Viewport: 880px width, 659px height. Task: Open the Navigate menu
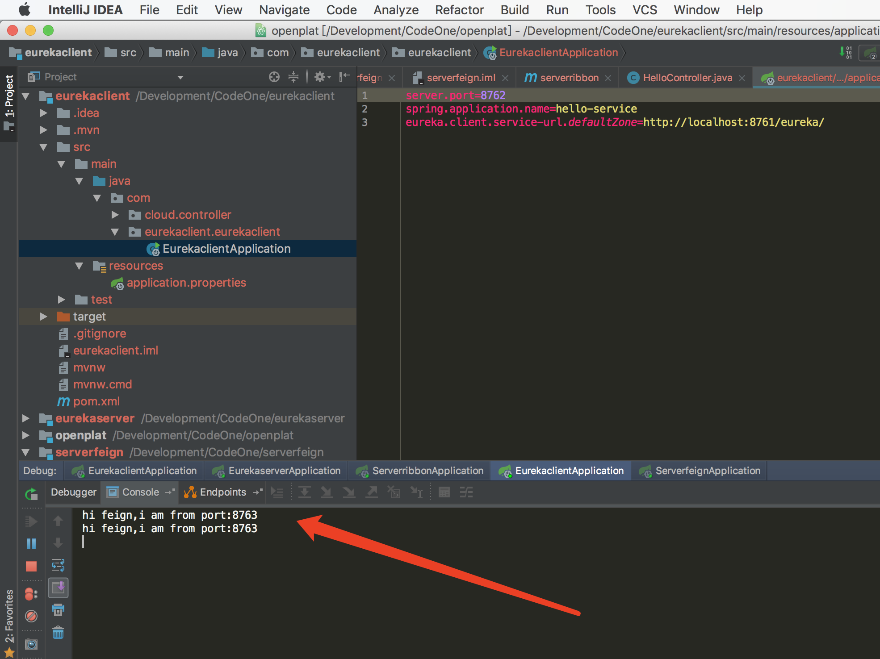[x=284, y=10]
